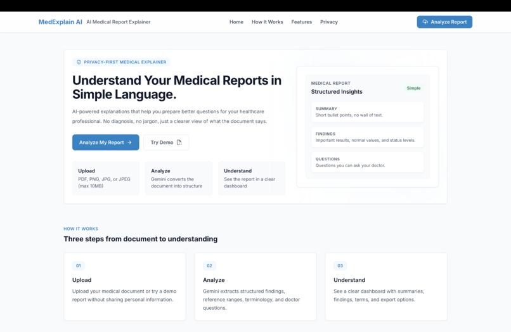The image size is (511, 332).
Task: Click the 'AI-powered explanations' hero paragraph
Action: (x=169, y=117)
